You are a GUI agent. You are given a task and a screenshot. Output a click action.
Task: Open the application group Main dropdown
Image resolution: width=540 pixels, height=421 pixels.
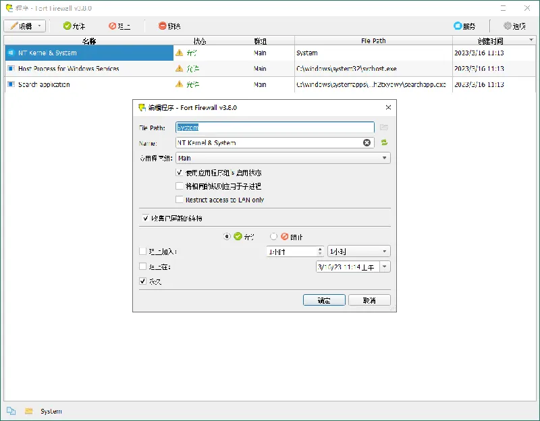click(x=283, y=158)
